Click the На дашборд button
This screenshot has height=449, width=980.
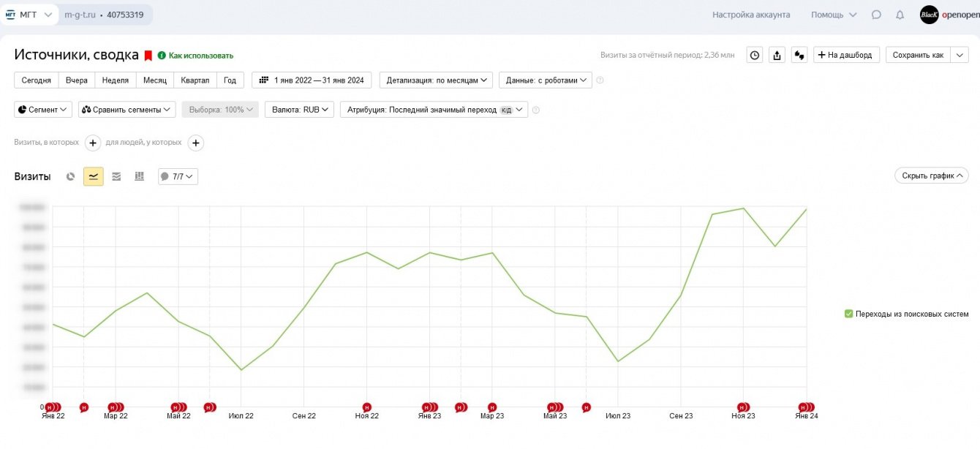(846, 55)
